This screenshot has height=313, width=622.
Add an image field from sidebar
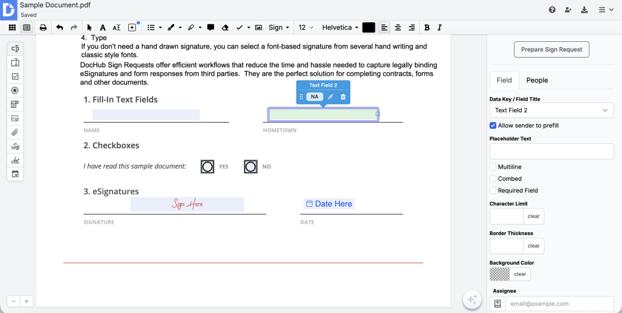pyautogui.click(x=15, y=118)
